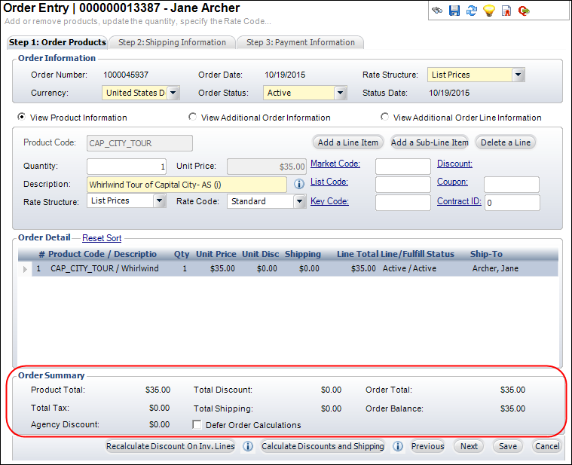Open the product Rate Structure List Prices dropdown
Image resolution: width=572 pixels, height=465 pixels.
[160, 200]
